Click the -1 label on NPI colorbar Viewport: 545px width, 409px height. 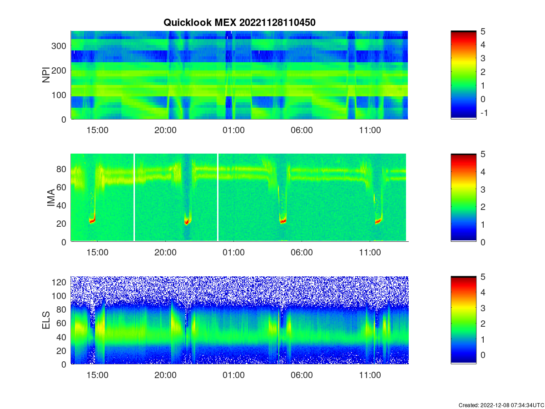point(484,113)
